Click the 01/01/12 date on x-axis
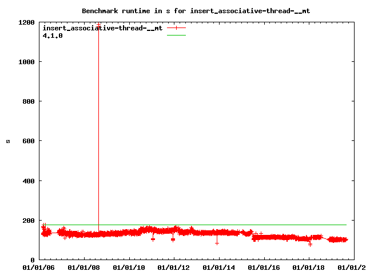 tap(174, 267)
